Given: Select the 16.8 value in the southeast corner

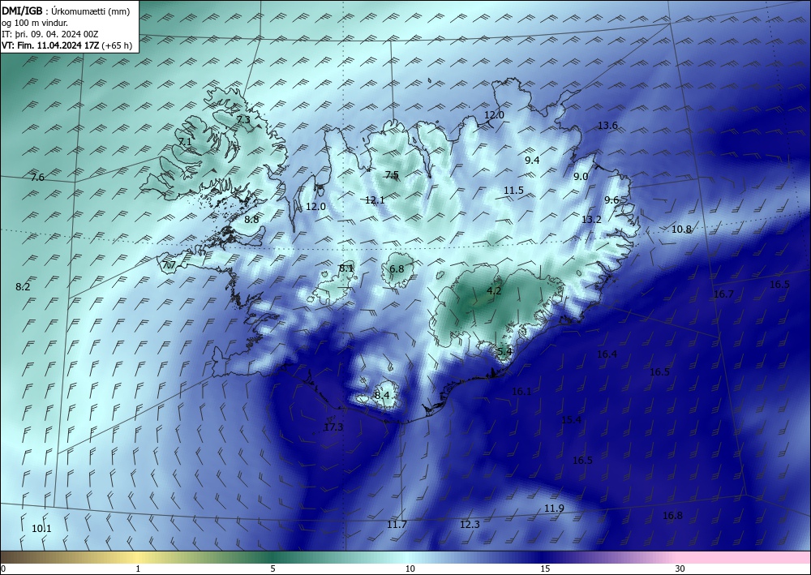Looking at the screenshot, I should point(672,515).
